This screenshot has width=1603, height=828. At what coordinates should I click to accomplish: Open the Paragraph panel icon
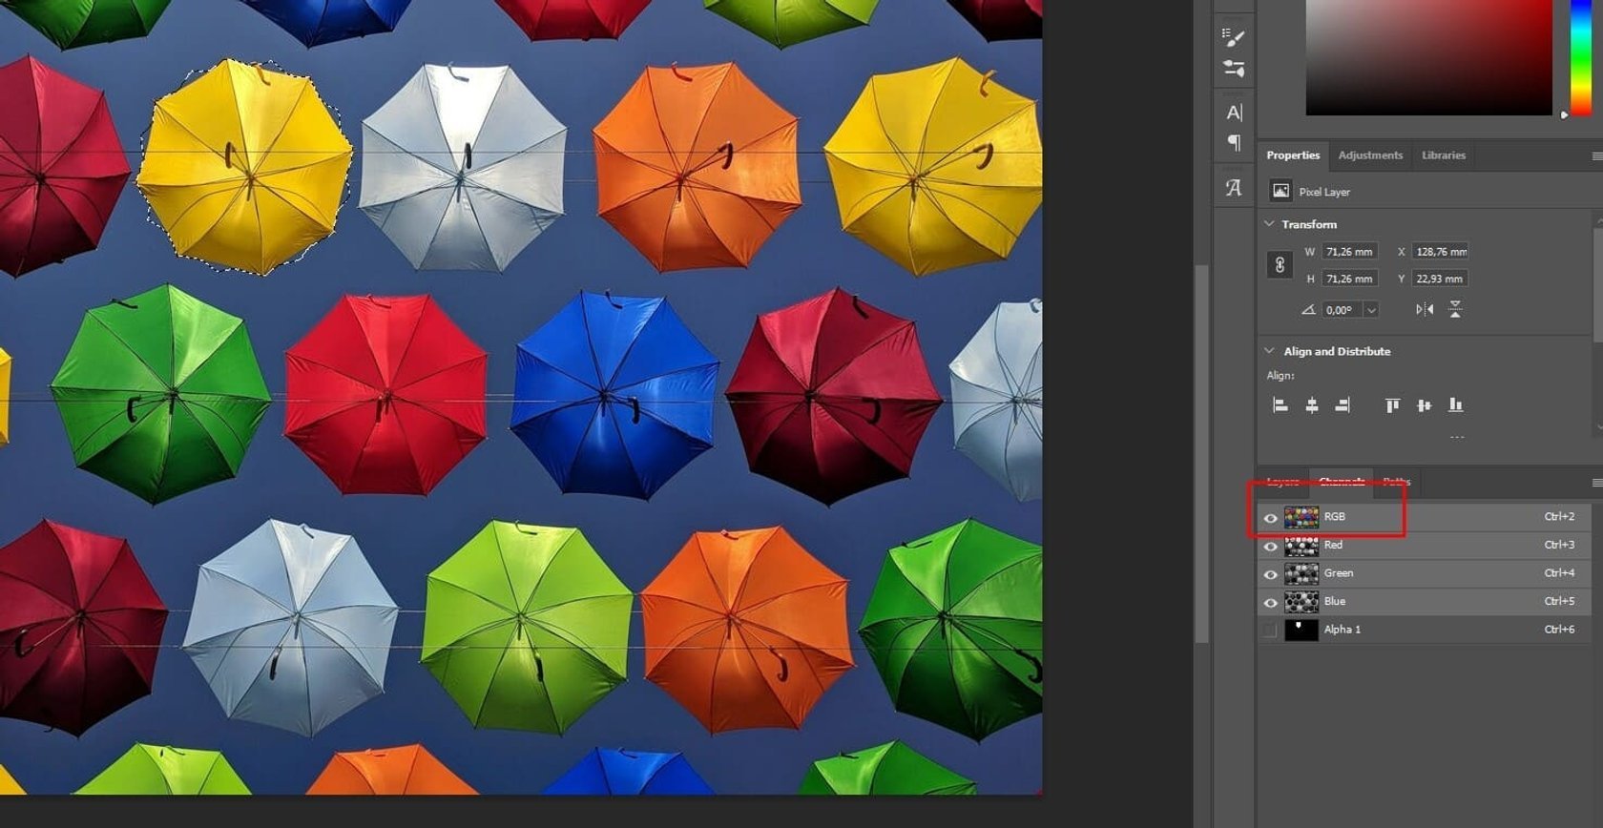coord(1234,143)
